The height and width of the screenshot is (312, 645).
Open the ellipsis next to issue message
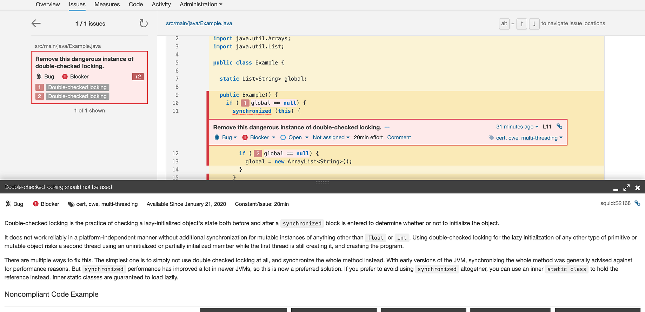(387, 127)
